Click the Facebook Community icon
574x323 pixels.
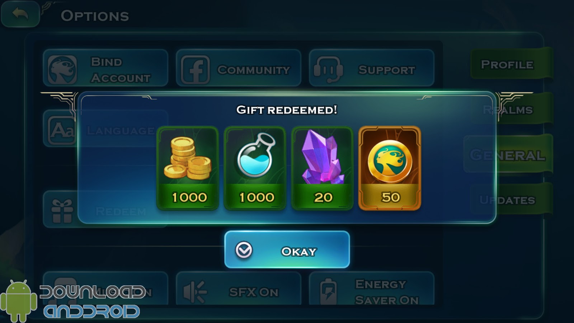[x=195, y=70]
